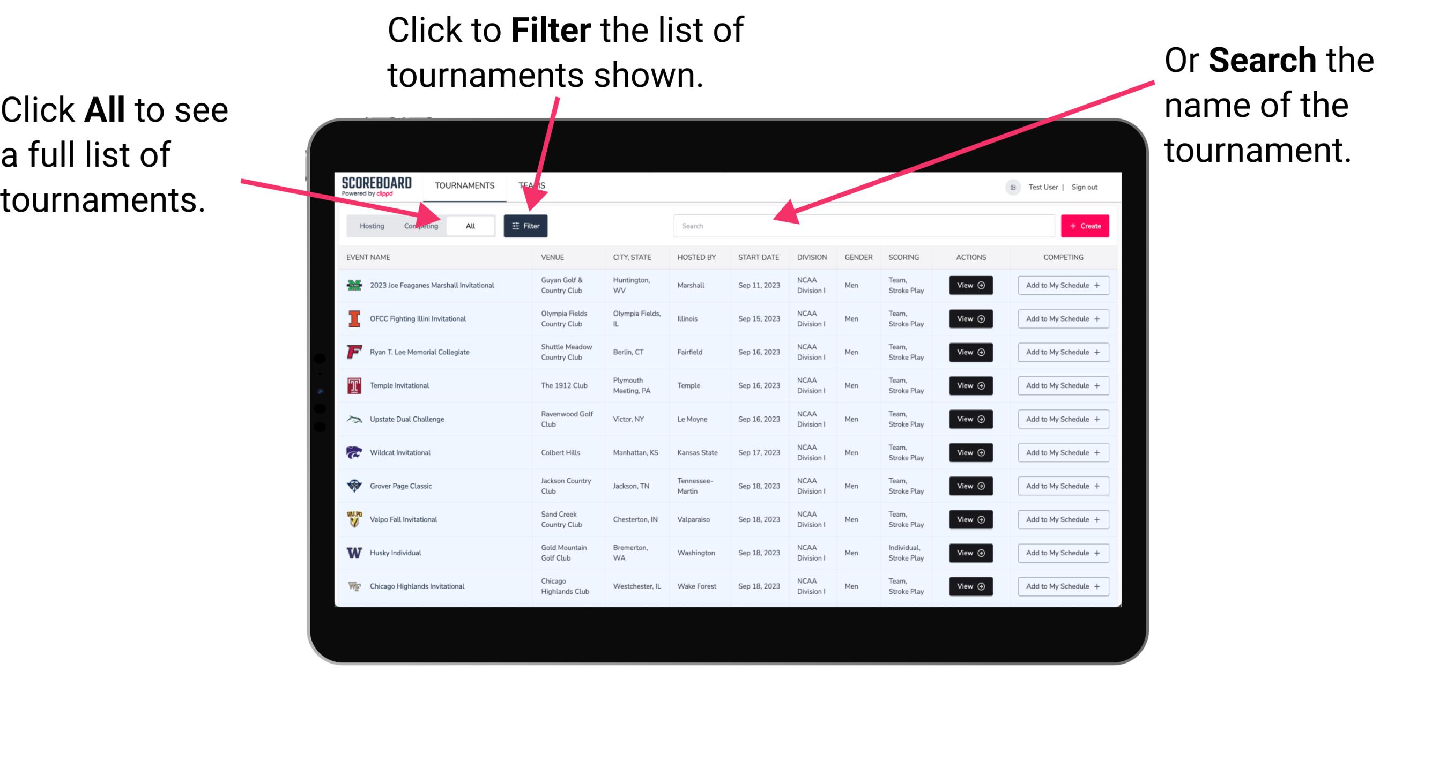Select the Hosting toggle tab
This screenshot has height=782, width=1454.
pos(369,225)
